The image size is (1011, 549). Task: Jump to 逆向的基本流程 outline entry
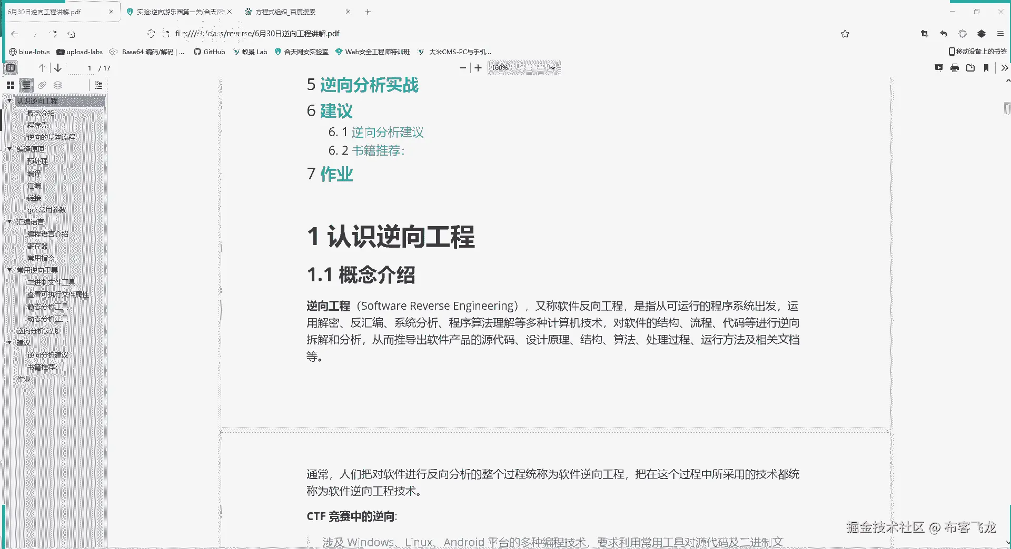[51, 137]
